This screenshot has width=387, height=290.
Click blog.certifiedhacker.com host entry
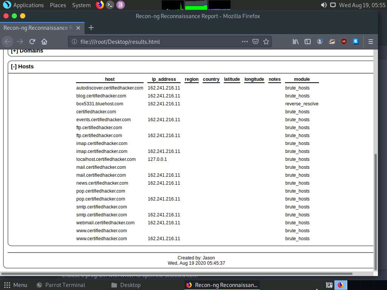click(101, 96)
